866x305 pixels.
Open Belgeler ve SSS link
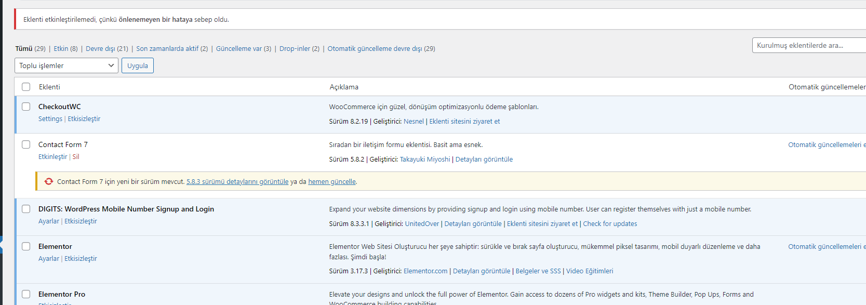click(538, 271)
